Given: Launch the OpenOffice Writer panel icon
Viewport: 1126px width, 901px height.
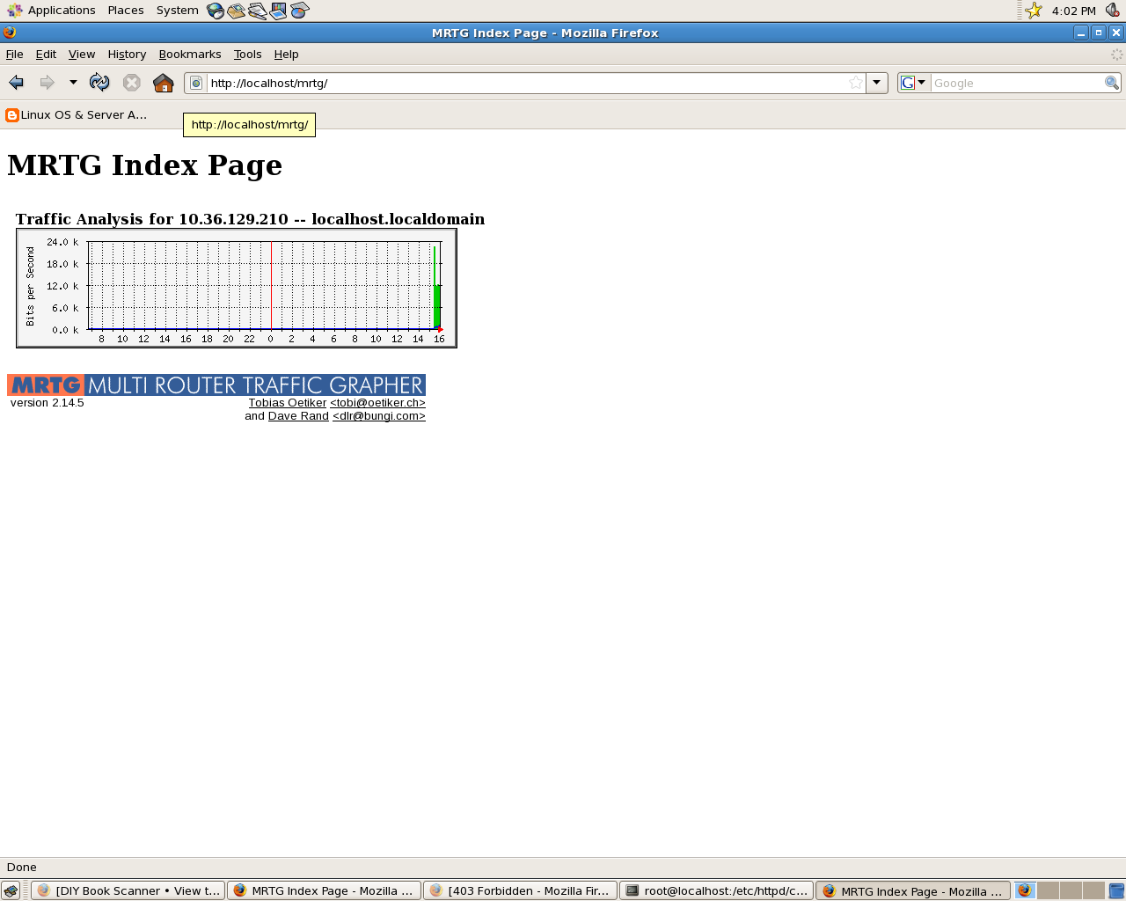Looking at the screenshot, I should [x=258, y=11].
